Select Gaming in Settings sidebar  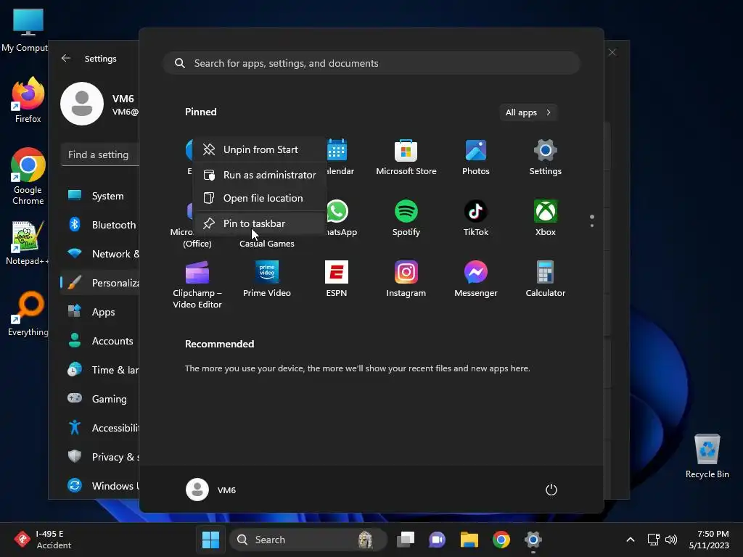click(100, 399)
